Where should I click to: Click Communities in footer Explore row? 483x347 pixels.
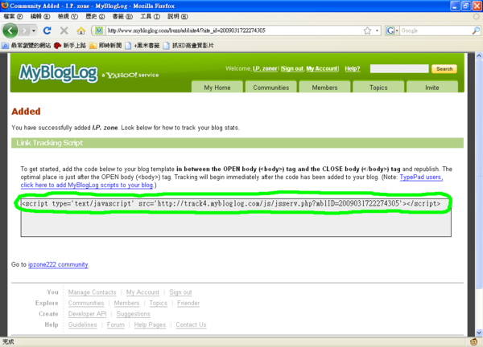(86, 303)
